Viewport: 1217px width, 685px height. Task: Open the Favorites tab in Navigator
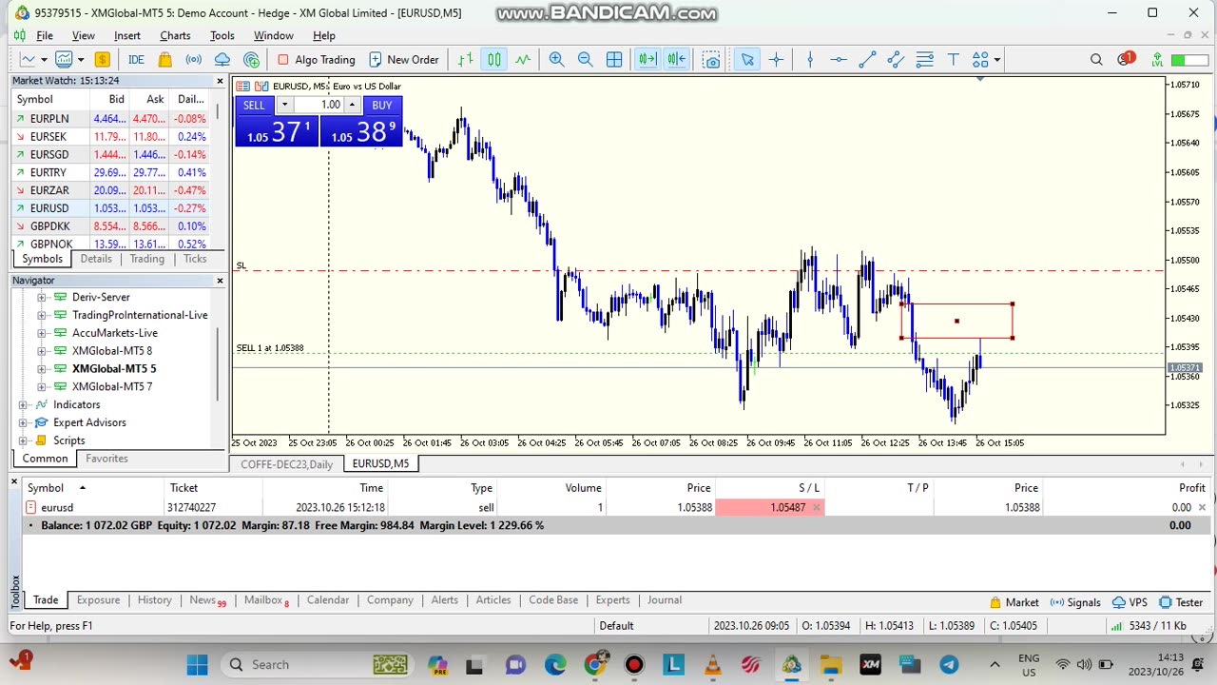[106, 459]
